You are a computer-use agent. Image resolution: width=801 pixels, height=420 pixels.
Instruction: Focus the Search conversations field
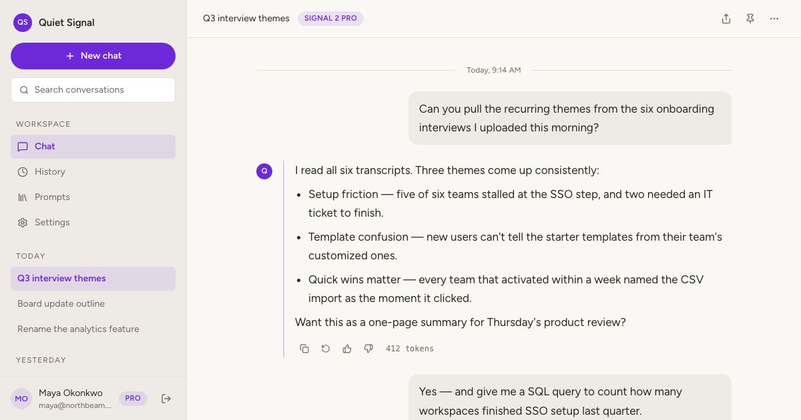click(x=93, y=90)
